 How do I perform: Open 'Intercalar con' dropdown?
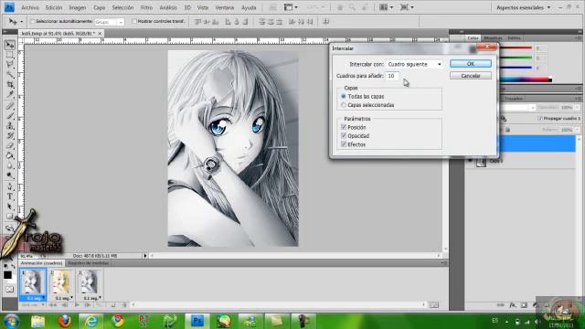point(414,64)
